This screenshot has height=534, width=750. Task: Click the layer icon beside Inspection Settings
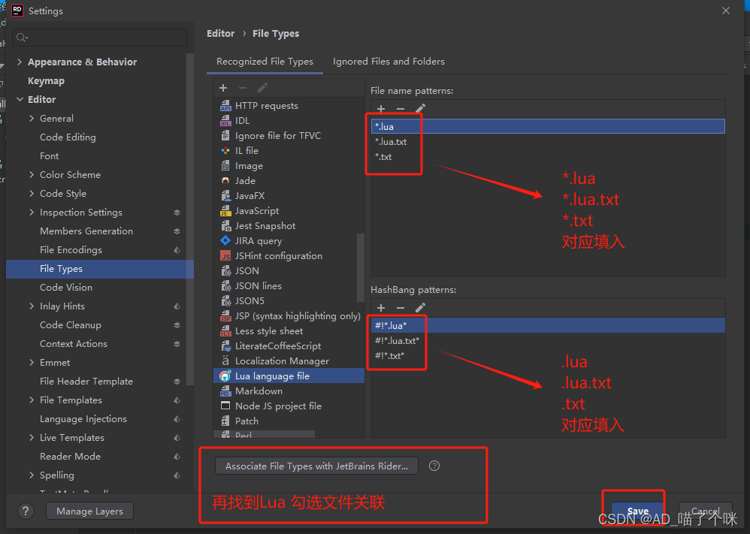[x=177, y=213]
